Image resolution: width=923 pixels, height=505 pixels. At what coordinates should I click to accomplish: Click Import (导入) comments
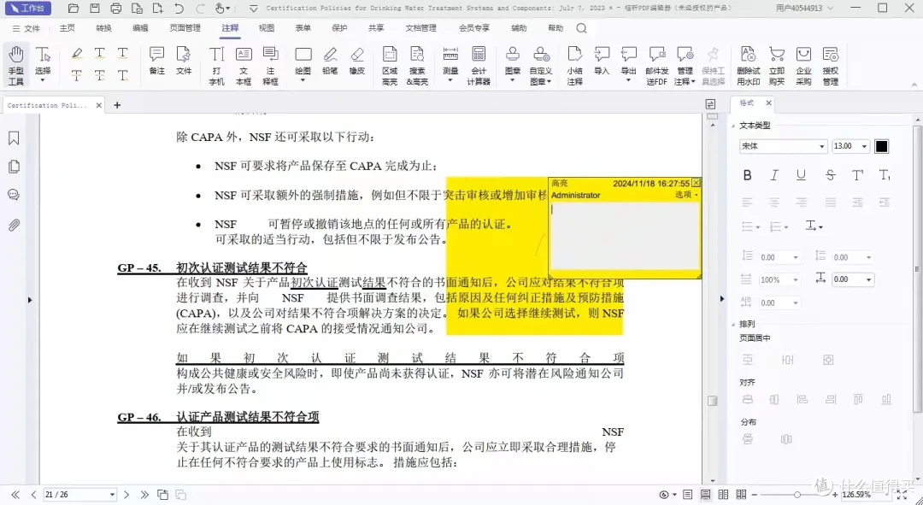[602, 61]
